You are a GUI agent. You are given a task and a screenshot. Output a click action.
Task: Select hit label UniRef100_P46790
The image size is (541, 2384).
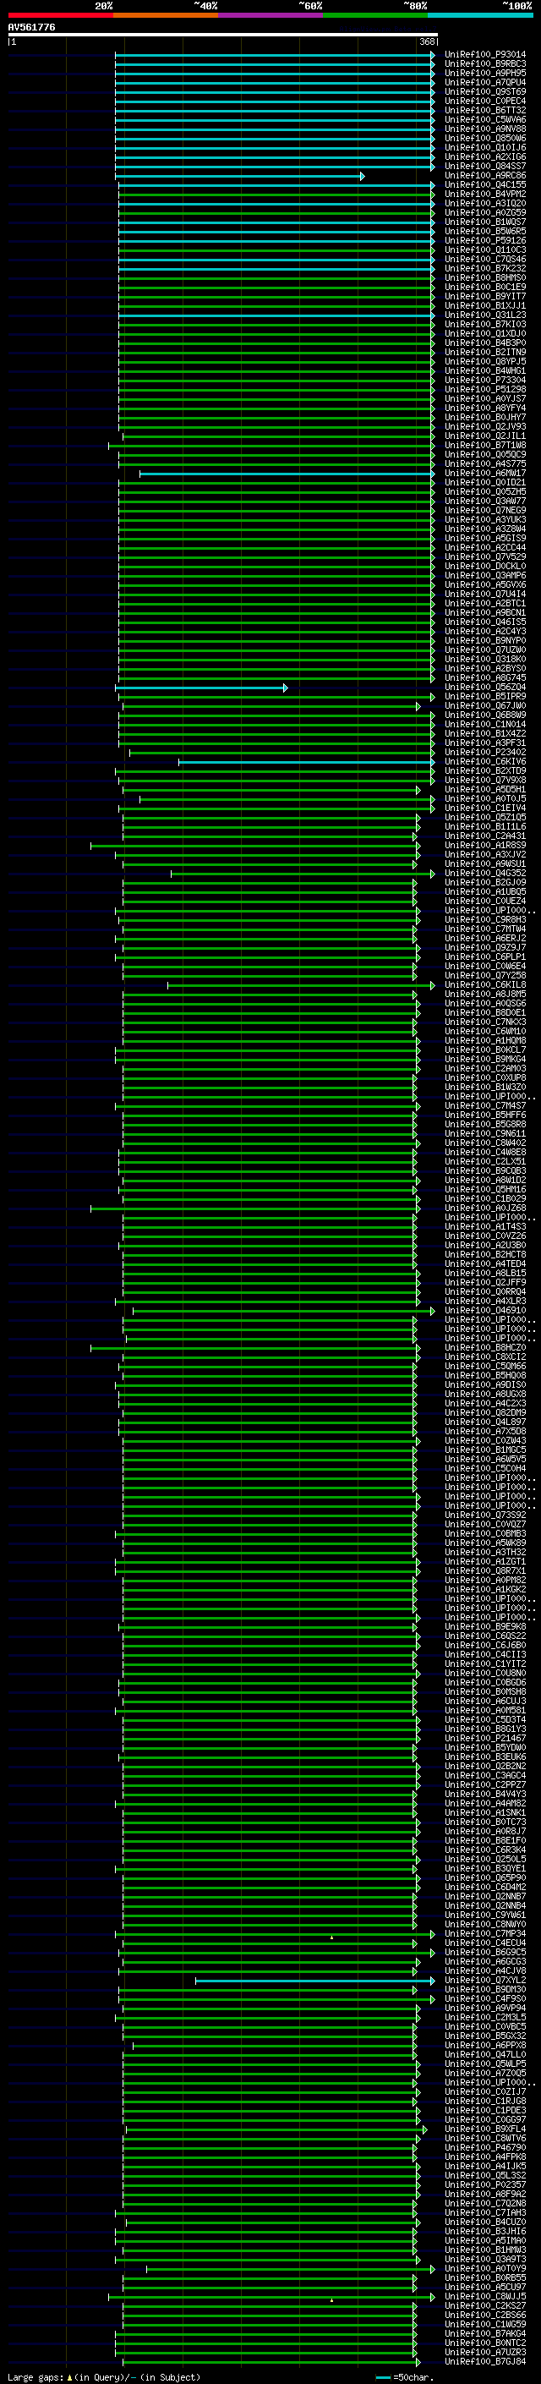coord(485,2147)
